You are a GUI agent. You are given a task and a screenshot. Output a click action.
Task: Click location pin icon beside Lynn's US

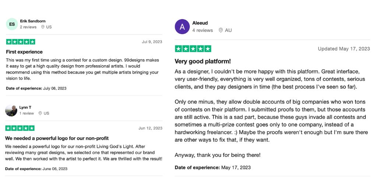[40, 113]
